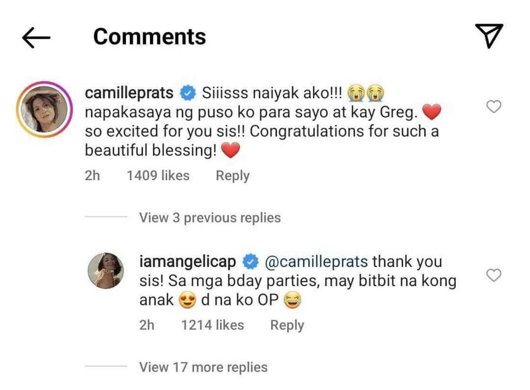The image size is (530, 390).
Task: Reply to iamangelicap's comment
Action: click(x=286, y=325)
